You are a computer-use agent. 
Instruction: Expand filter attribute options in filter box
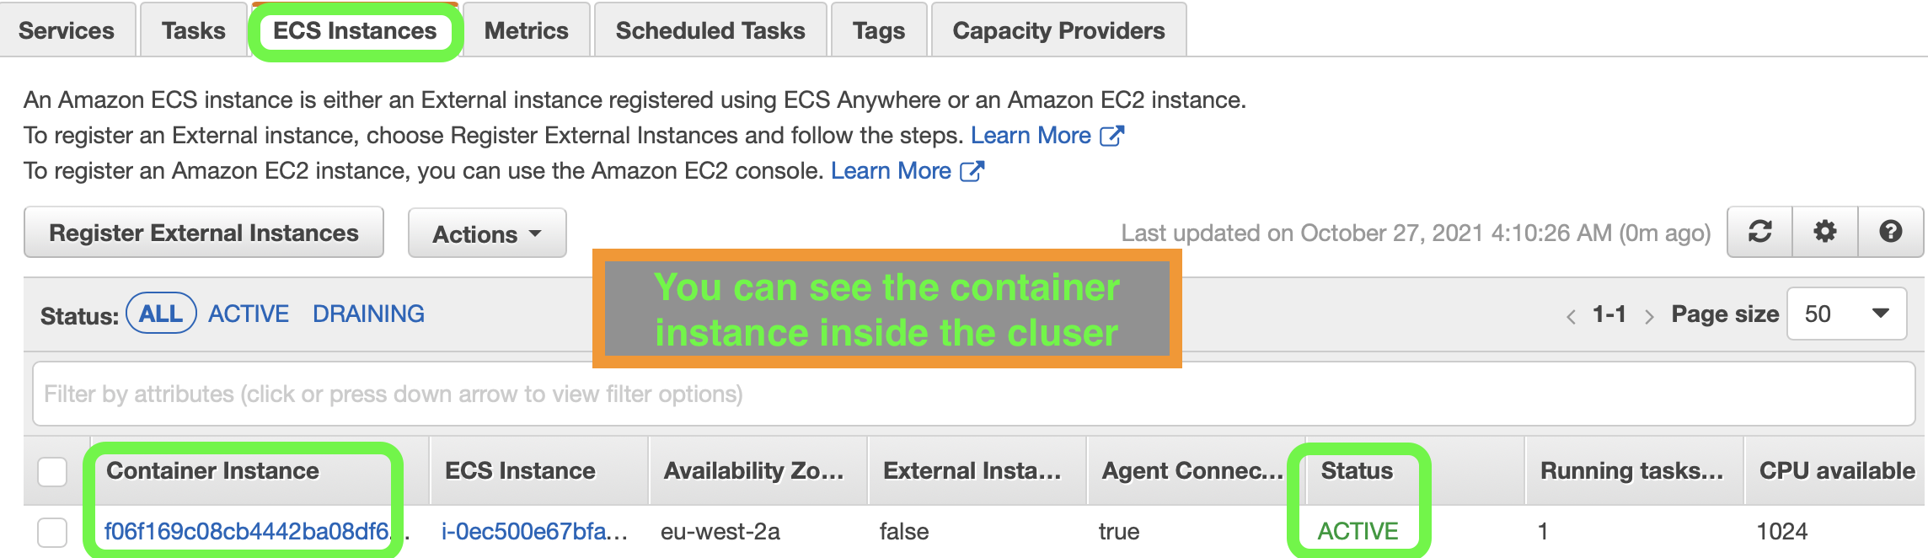coord(506,393)
